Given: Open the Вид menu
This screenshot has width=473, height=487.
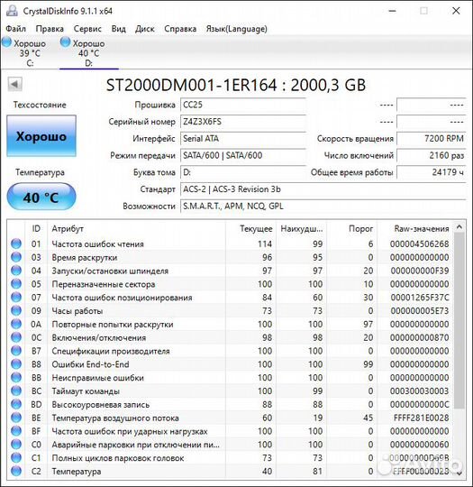Looking at the screenshot, I should tap(119, 29).
